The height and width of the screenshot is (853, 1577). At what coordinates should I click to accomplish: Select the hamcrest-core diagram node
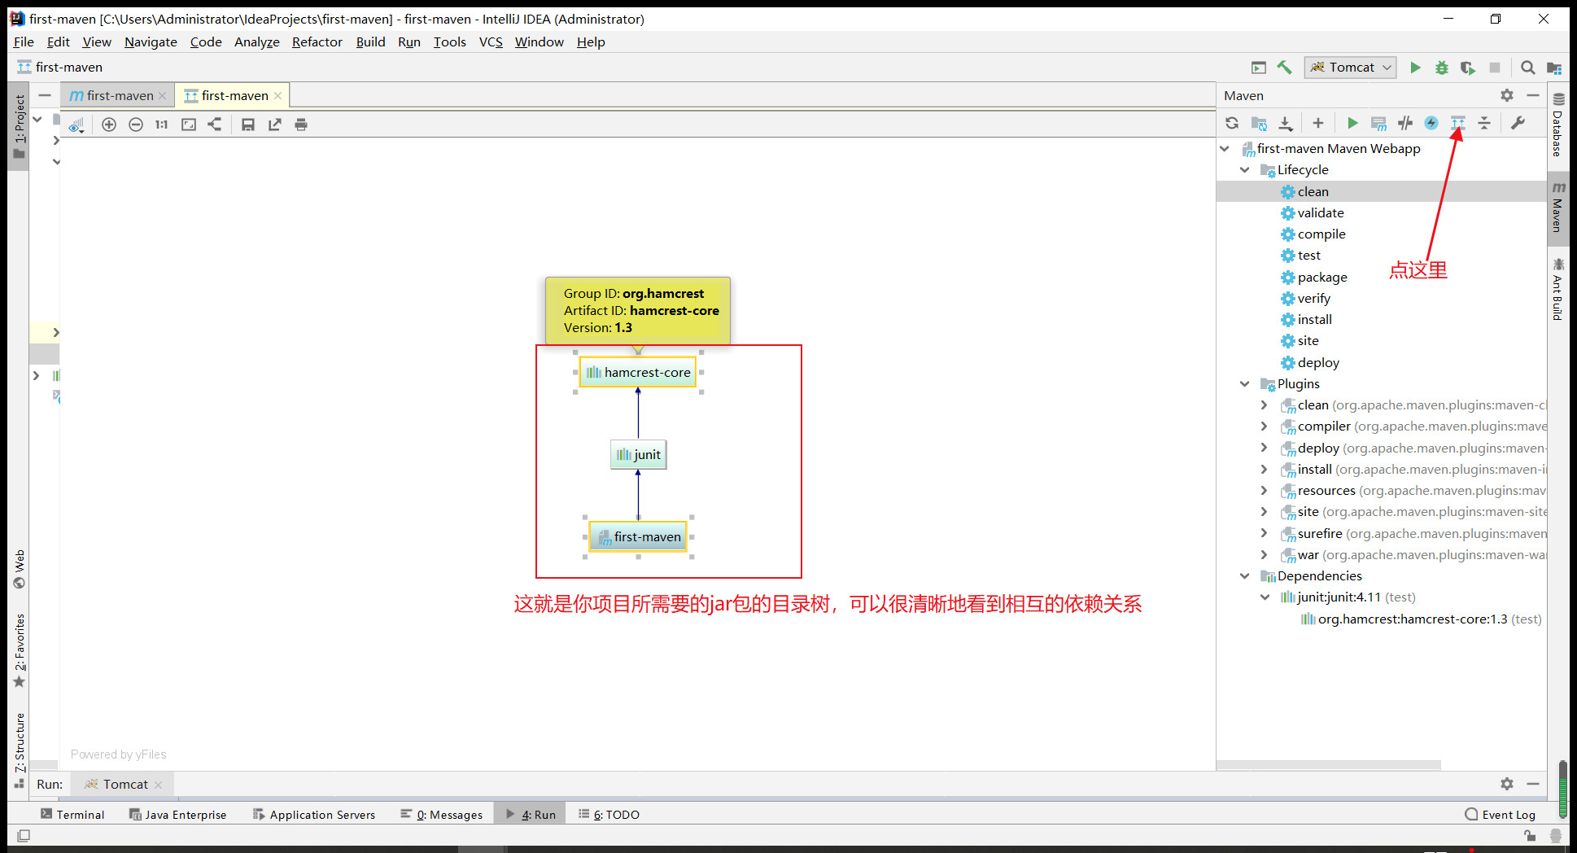coord(638,372)
